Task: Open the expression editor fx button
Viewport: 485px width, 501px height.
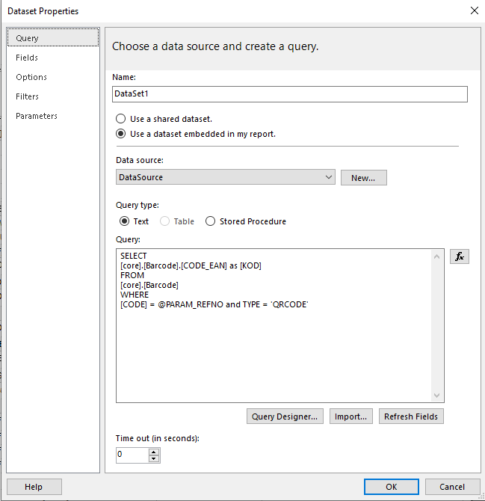Action: [459, 256]
